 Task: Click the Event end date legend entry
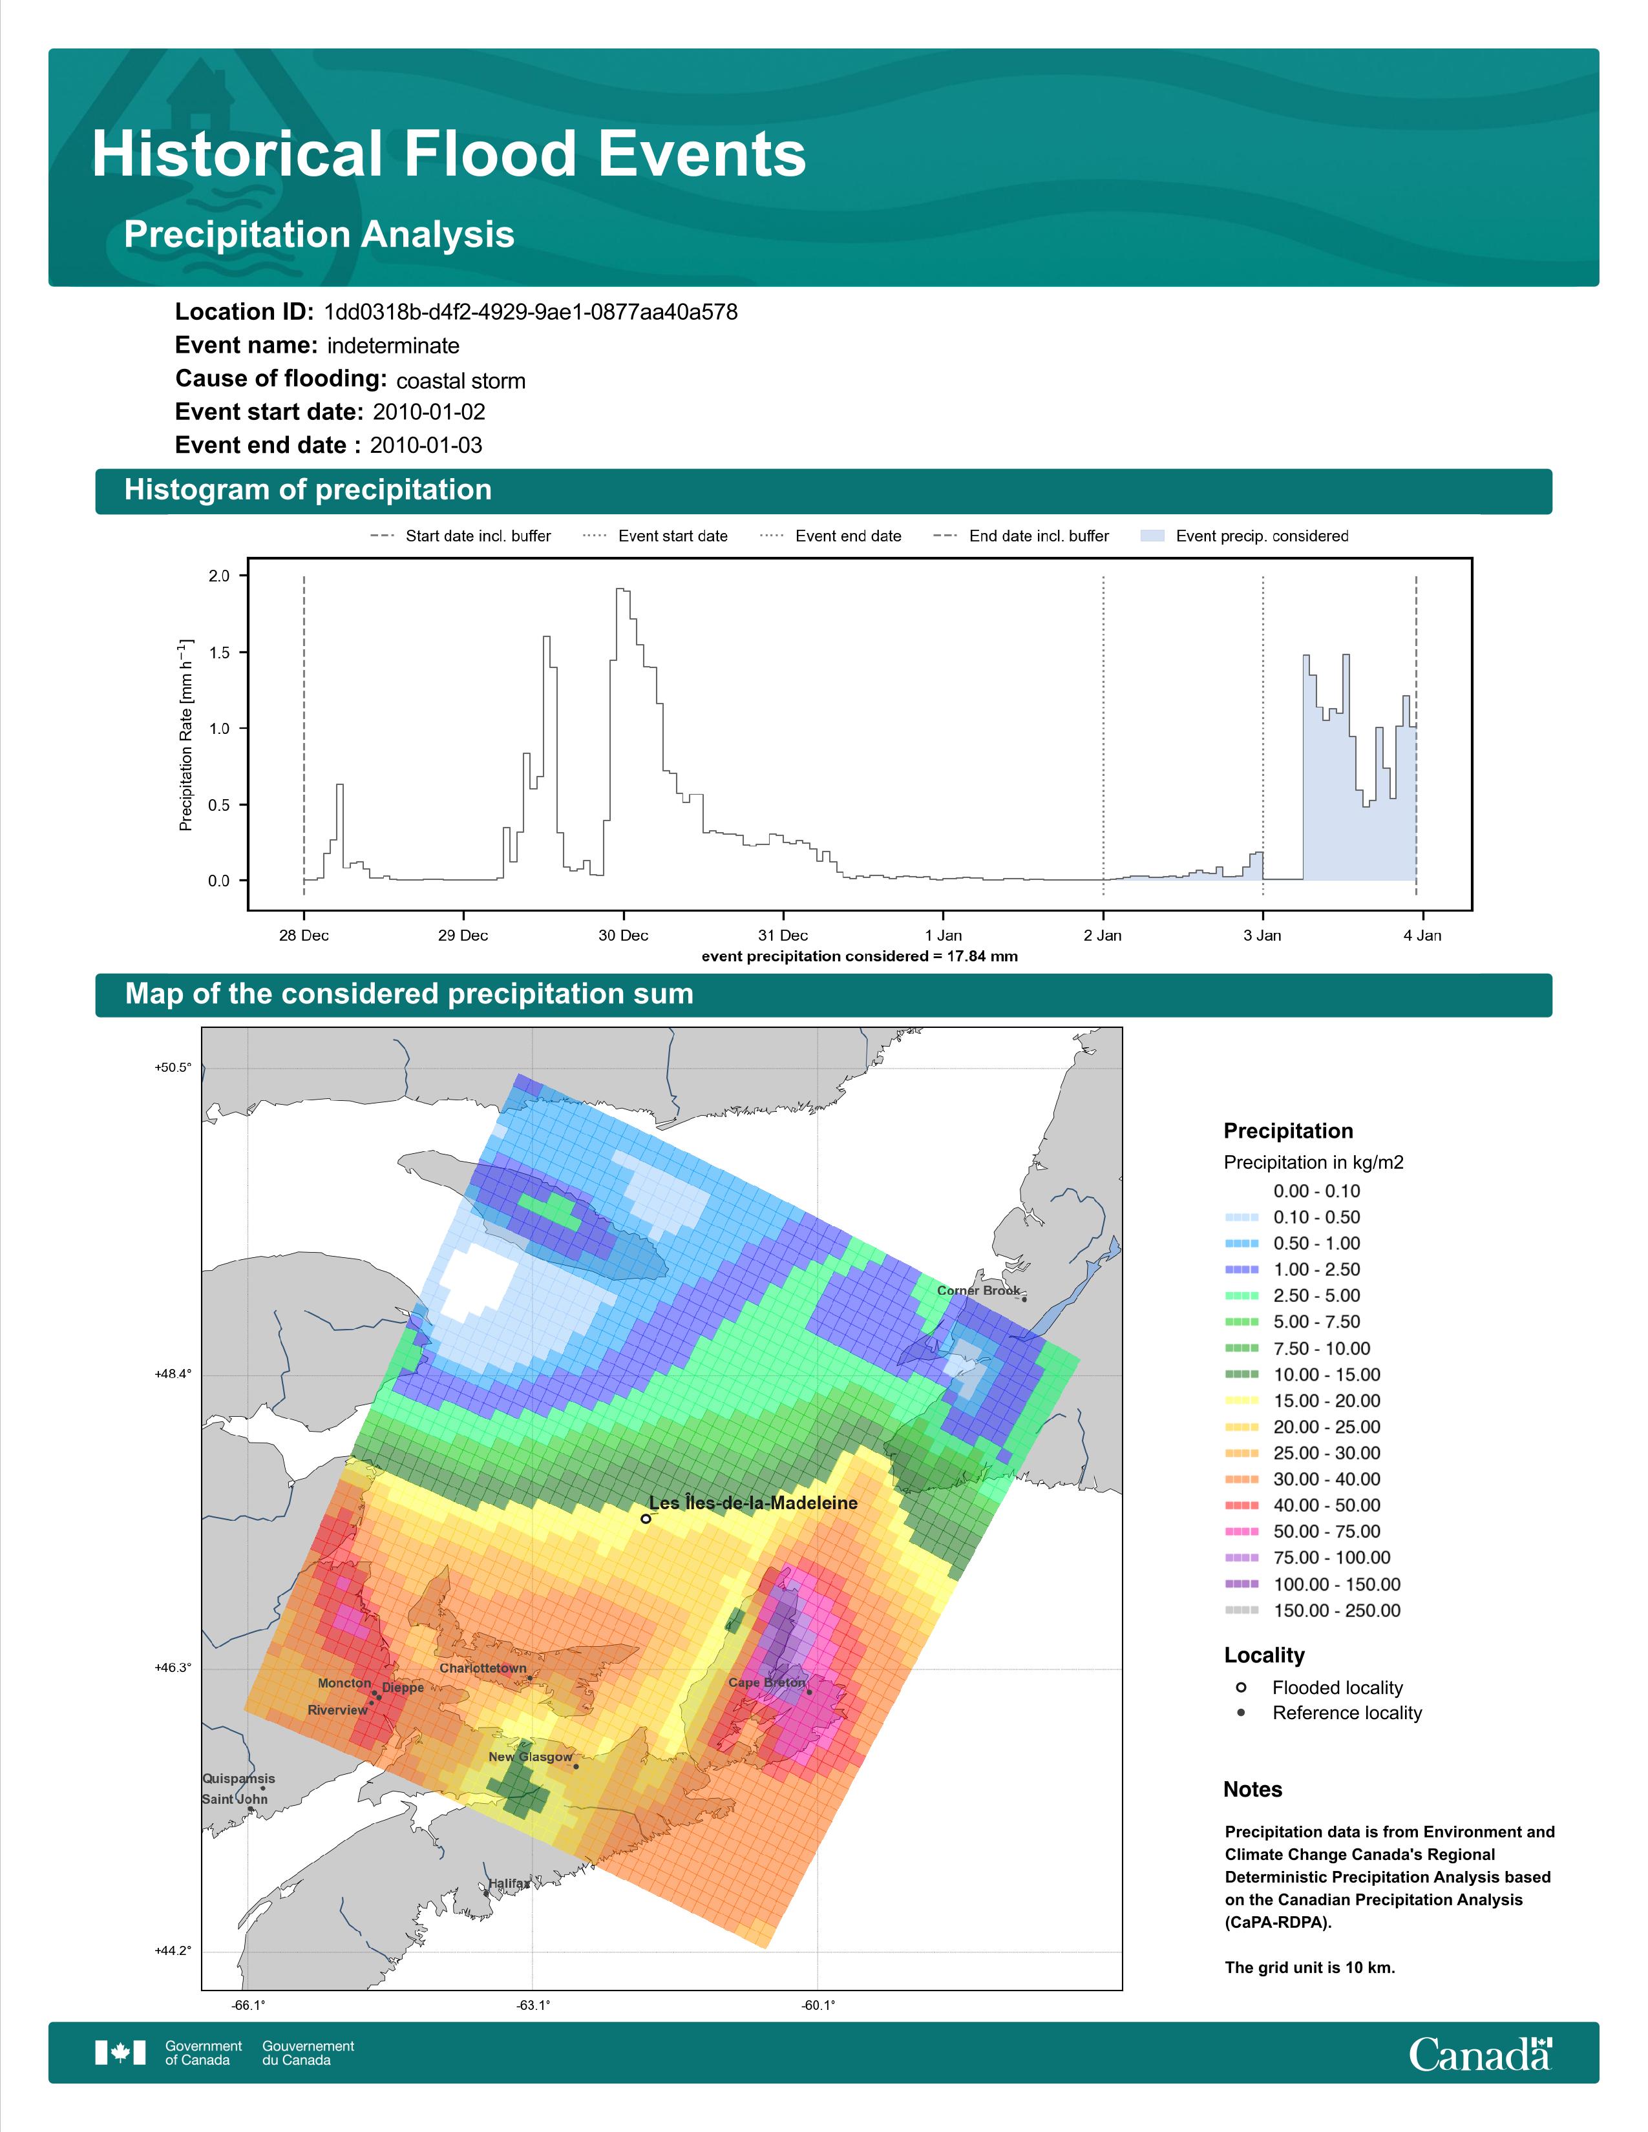pos(831,536)
